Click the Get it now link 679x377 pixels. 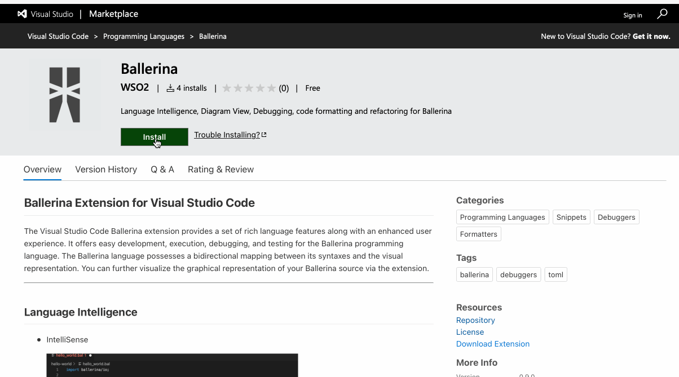651,36
